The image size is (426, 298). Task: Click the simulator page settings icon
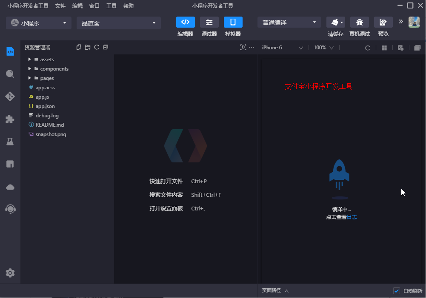pos(401,48)
